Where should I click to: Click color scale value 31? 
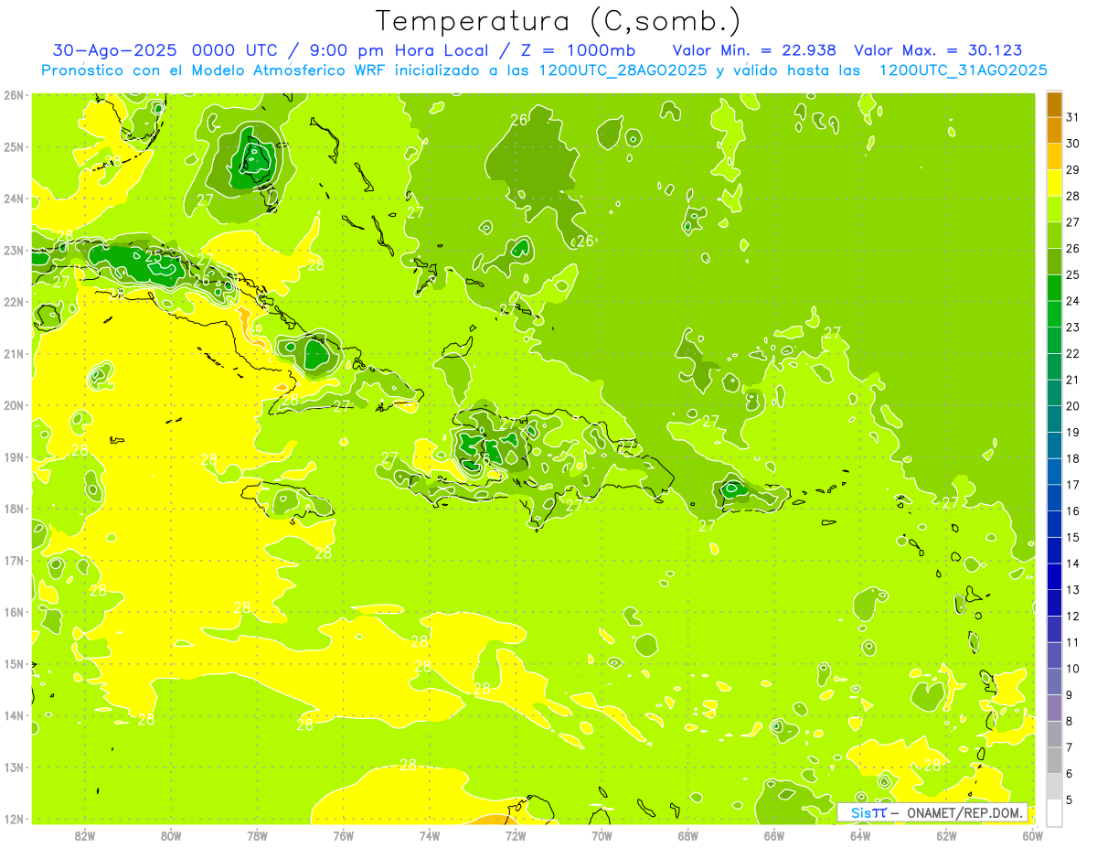coord(1073,118)
